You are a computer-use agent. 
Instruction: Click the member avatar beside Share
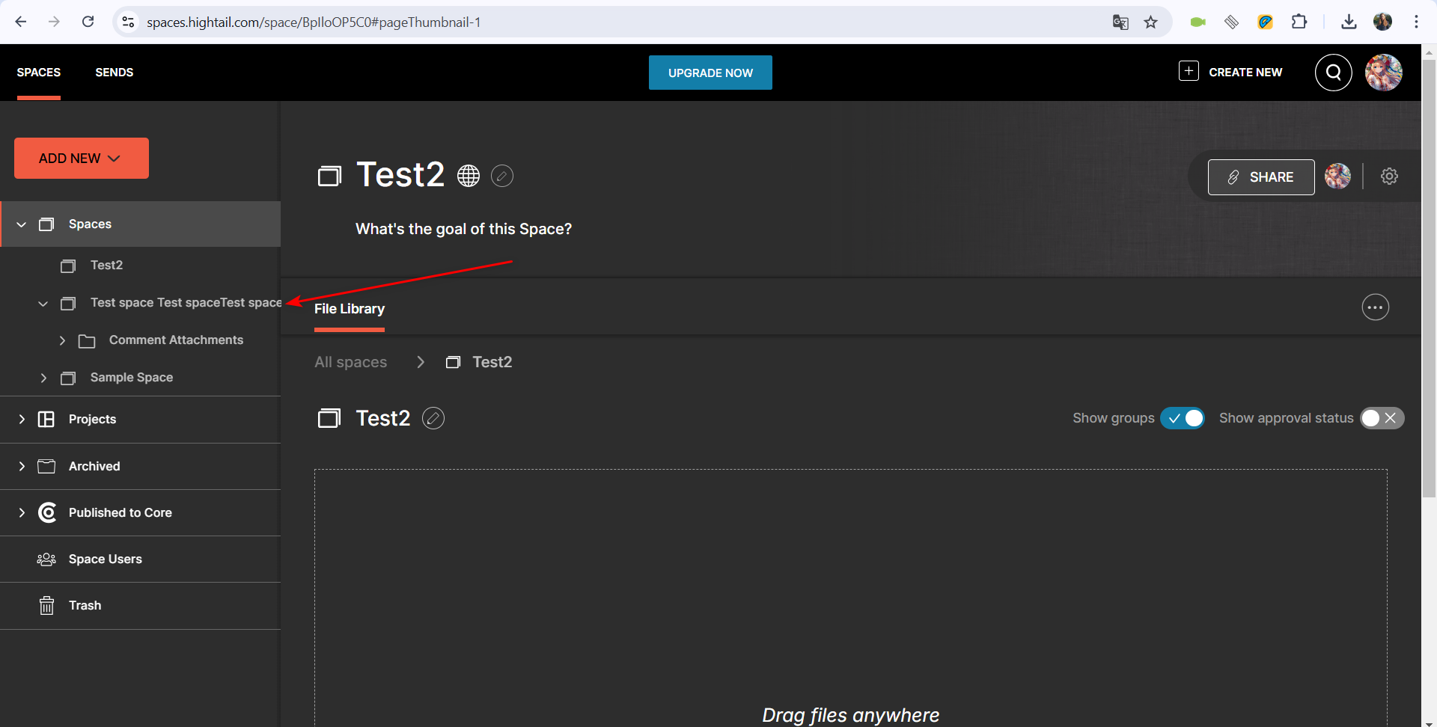(1337, 177)
